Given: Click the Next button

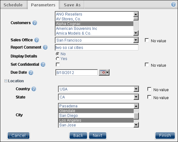Looking at the screenshot, I should tap(98, 135).
